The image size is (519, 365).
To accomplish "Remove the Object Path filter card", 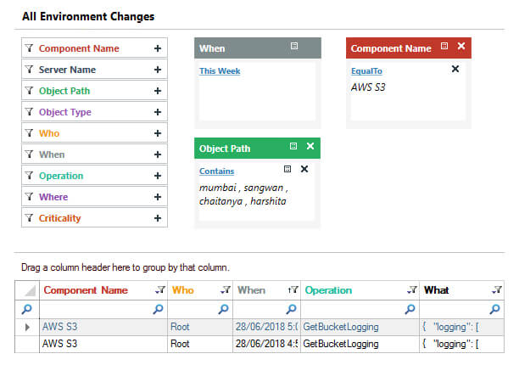I will pyautogui.click(x=310, y=146).
